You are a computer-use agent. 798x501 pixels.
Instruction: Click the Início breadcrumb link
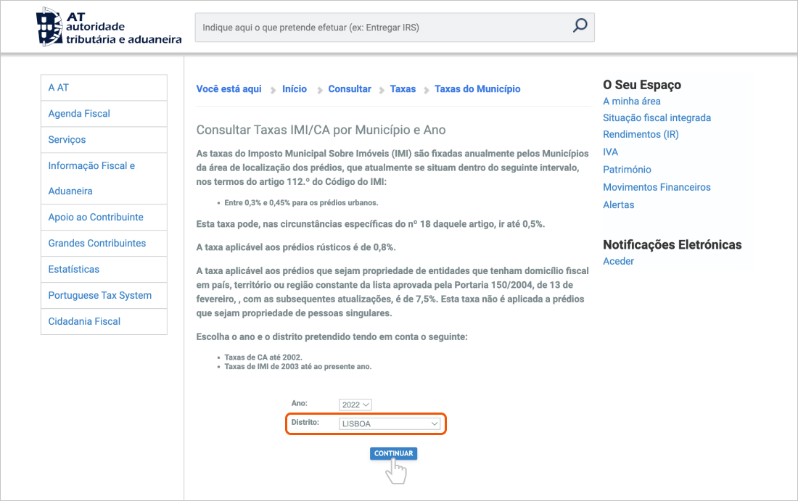point(295,89)
